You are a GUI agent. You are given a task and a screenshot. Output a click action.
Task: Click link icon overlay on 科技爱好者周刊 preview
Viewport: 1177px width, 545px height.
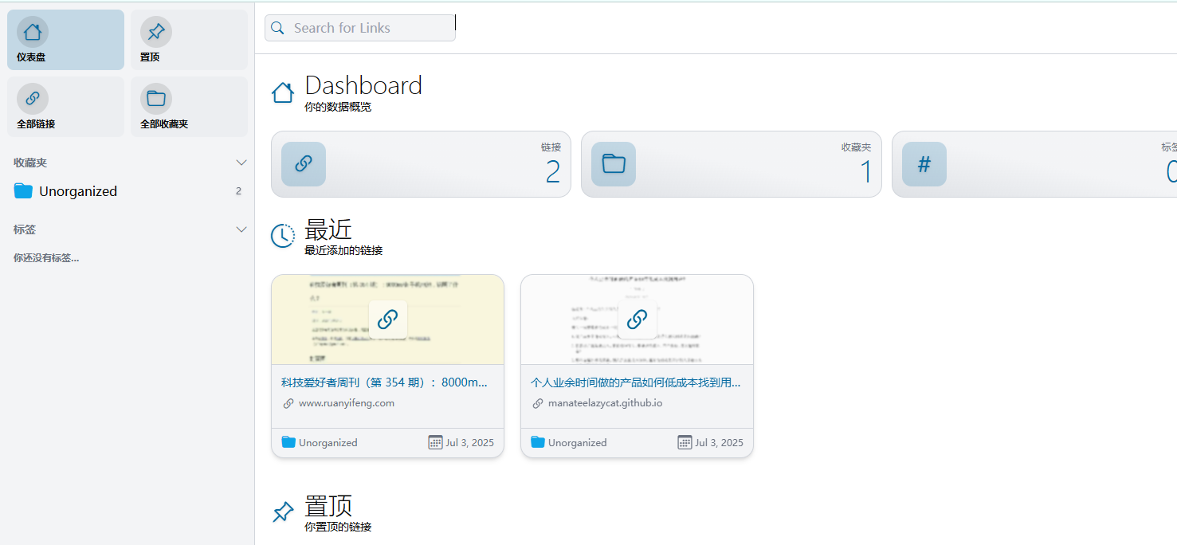pos(387,320)
